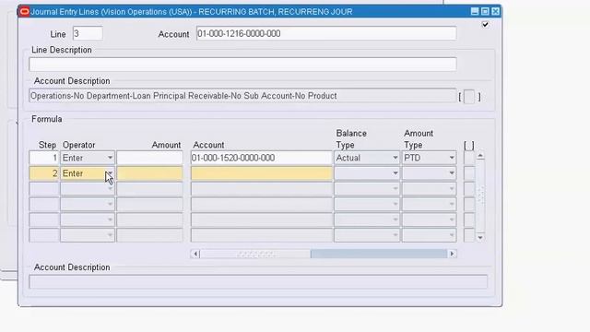Click the formula list's scroll down arrow

480,238
